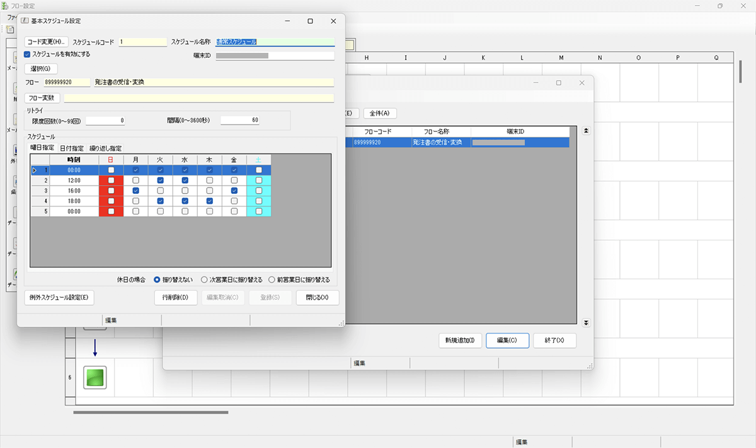Toggle the Monday checkbox in the 16:00 row
Image resolution: width=756 pixels, height=448 pixels.
(136, 191)
